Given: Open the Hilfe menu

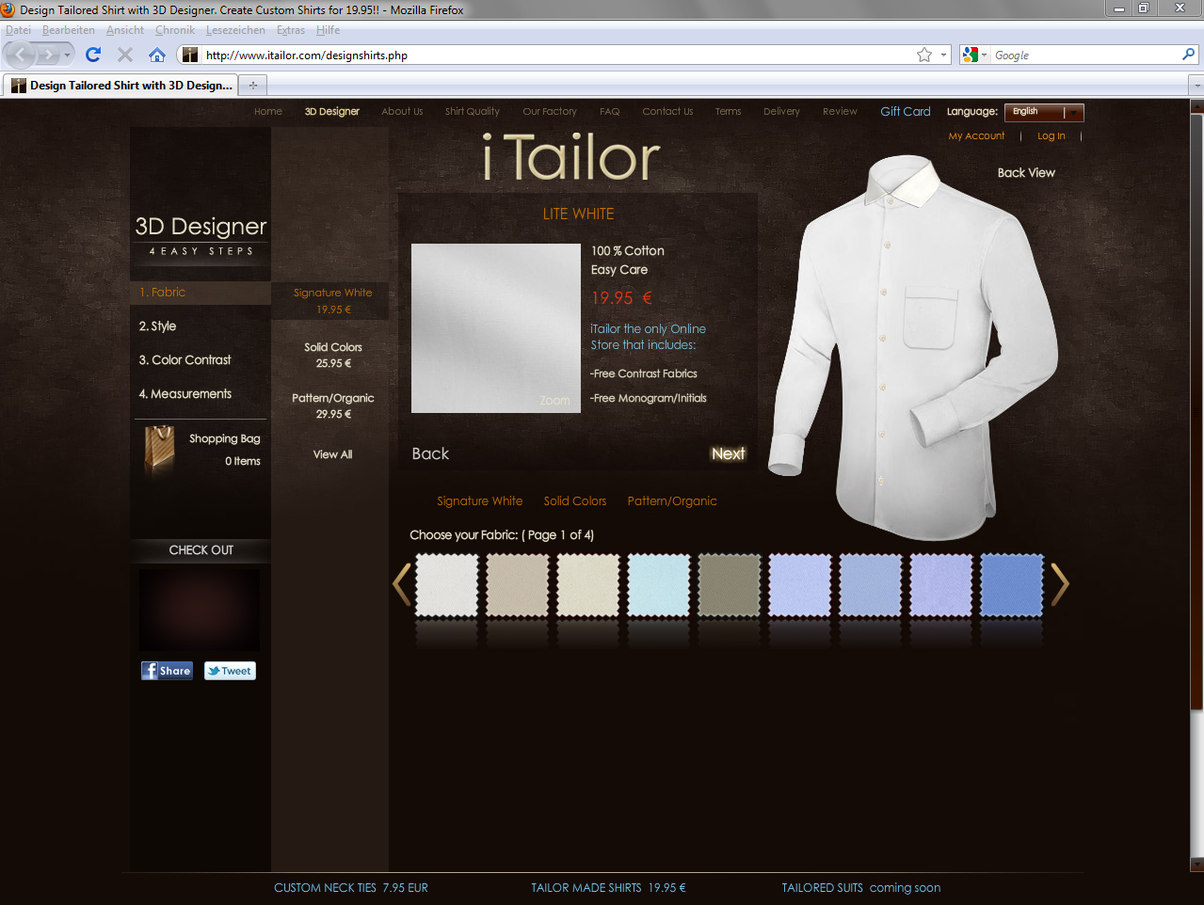Looking at the screenshot, I should click(329, 30).
